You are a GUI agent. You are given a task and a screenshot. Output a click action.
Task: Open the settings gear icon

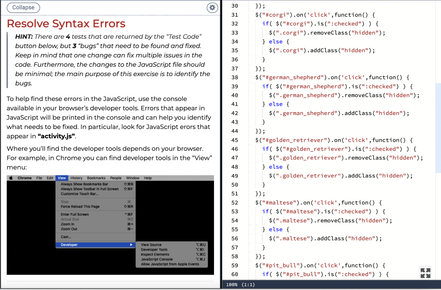pyautogui.click(x=212, y=8)
